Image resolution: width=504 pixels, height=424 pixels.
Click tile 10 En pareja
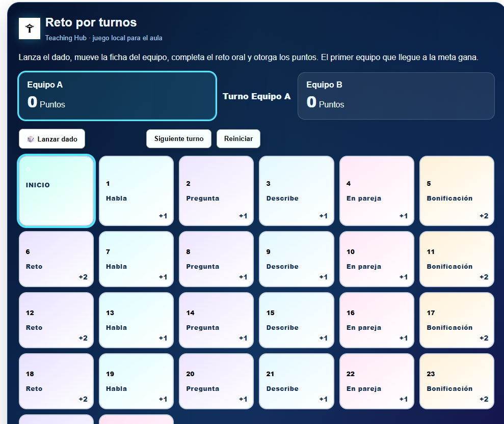coord(377,259)
